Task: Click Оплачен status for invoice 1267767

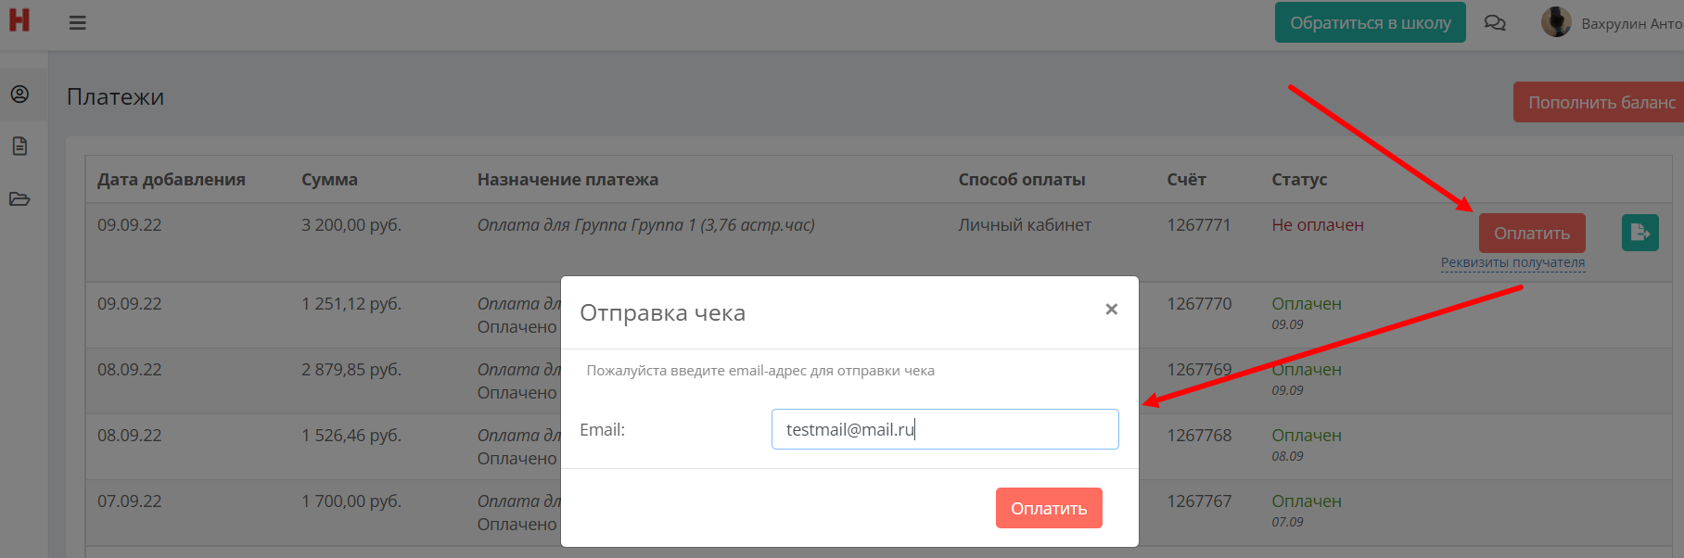Action: point(1307,501)
